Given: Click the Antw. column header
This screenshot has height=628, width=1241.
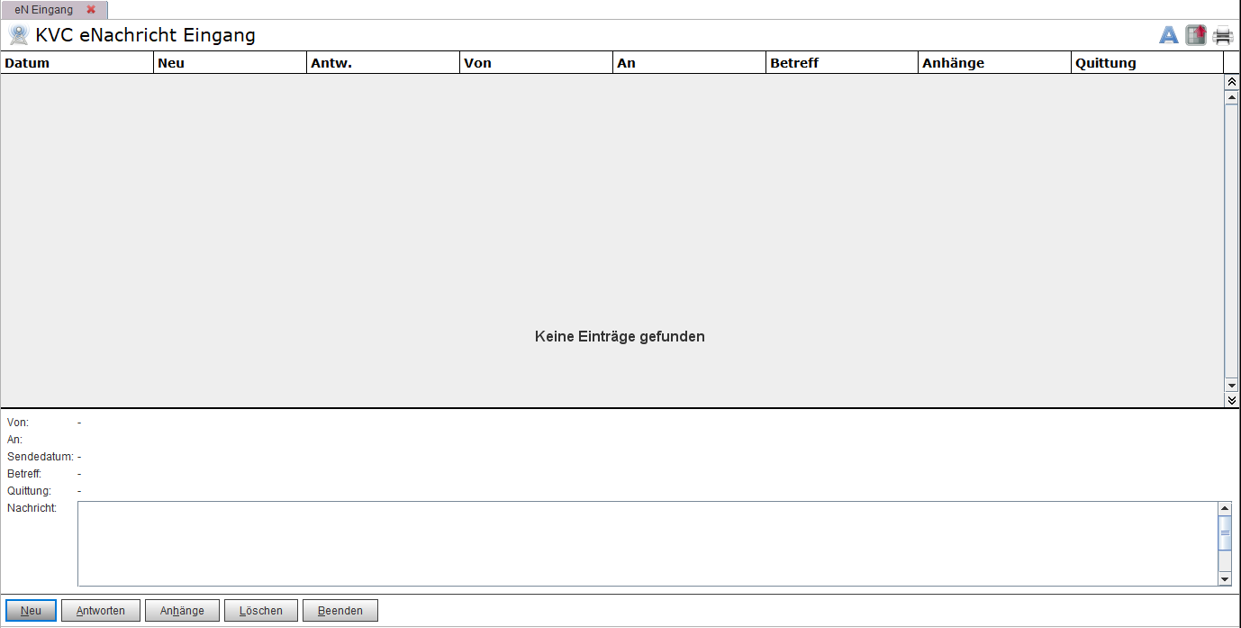Looking at the screenshot, I should tap(384, 63).
